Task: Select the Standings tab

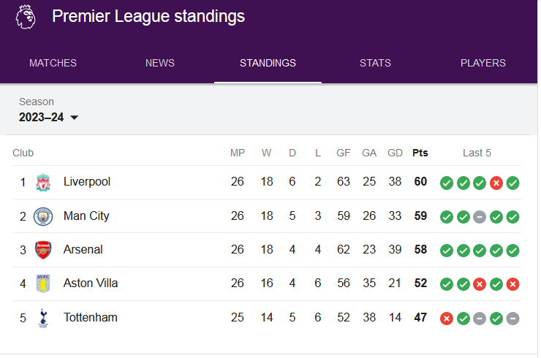Action: 268,63
